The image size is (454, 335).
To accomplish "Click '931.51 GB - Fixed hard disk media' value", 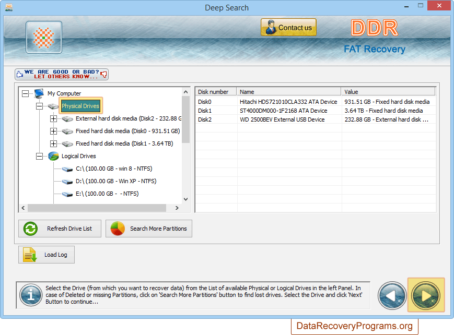I will click(x=387, y=102).
